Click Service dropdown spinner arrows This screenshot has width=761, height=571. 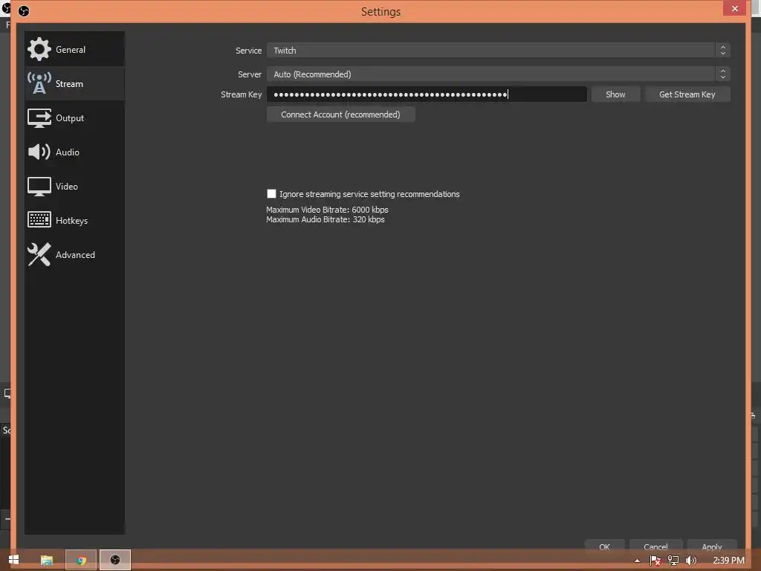tap(722, 50)
